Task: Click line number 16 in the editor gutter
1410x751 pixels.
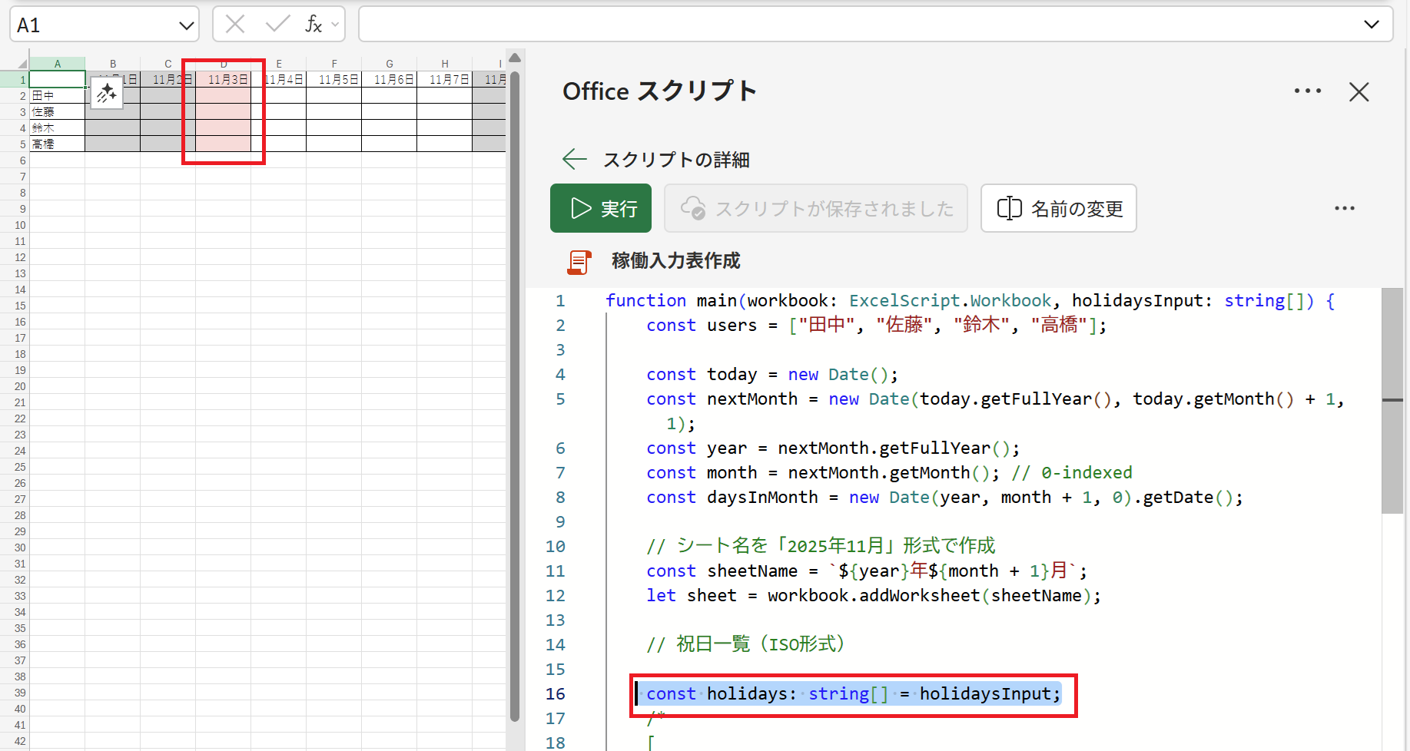Action: pyautogui.click(x=556, y=694)
